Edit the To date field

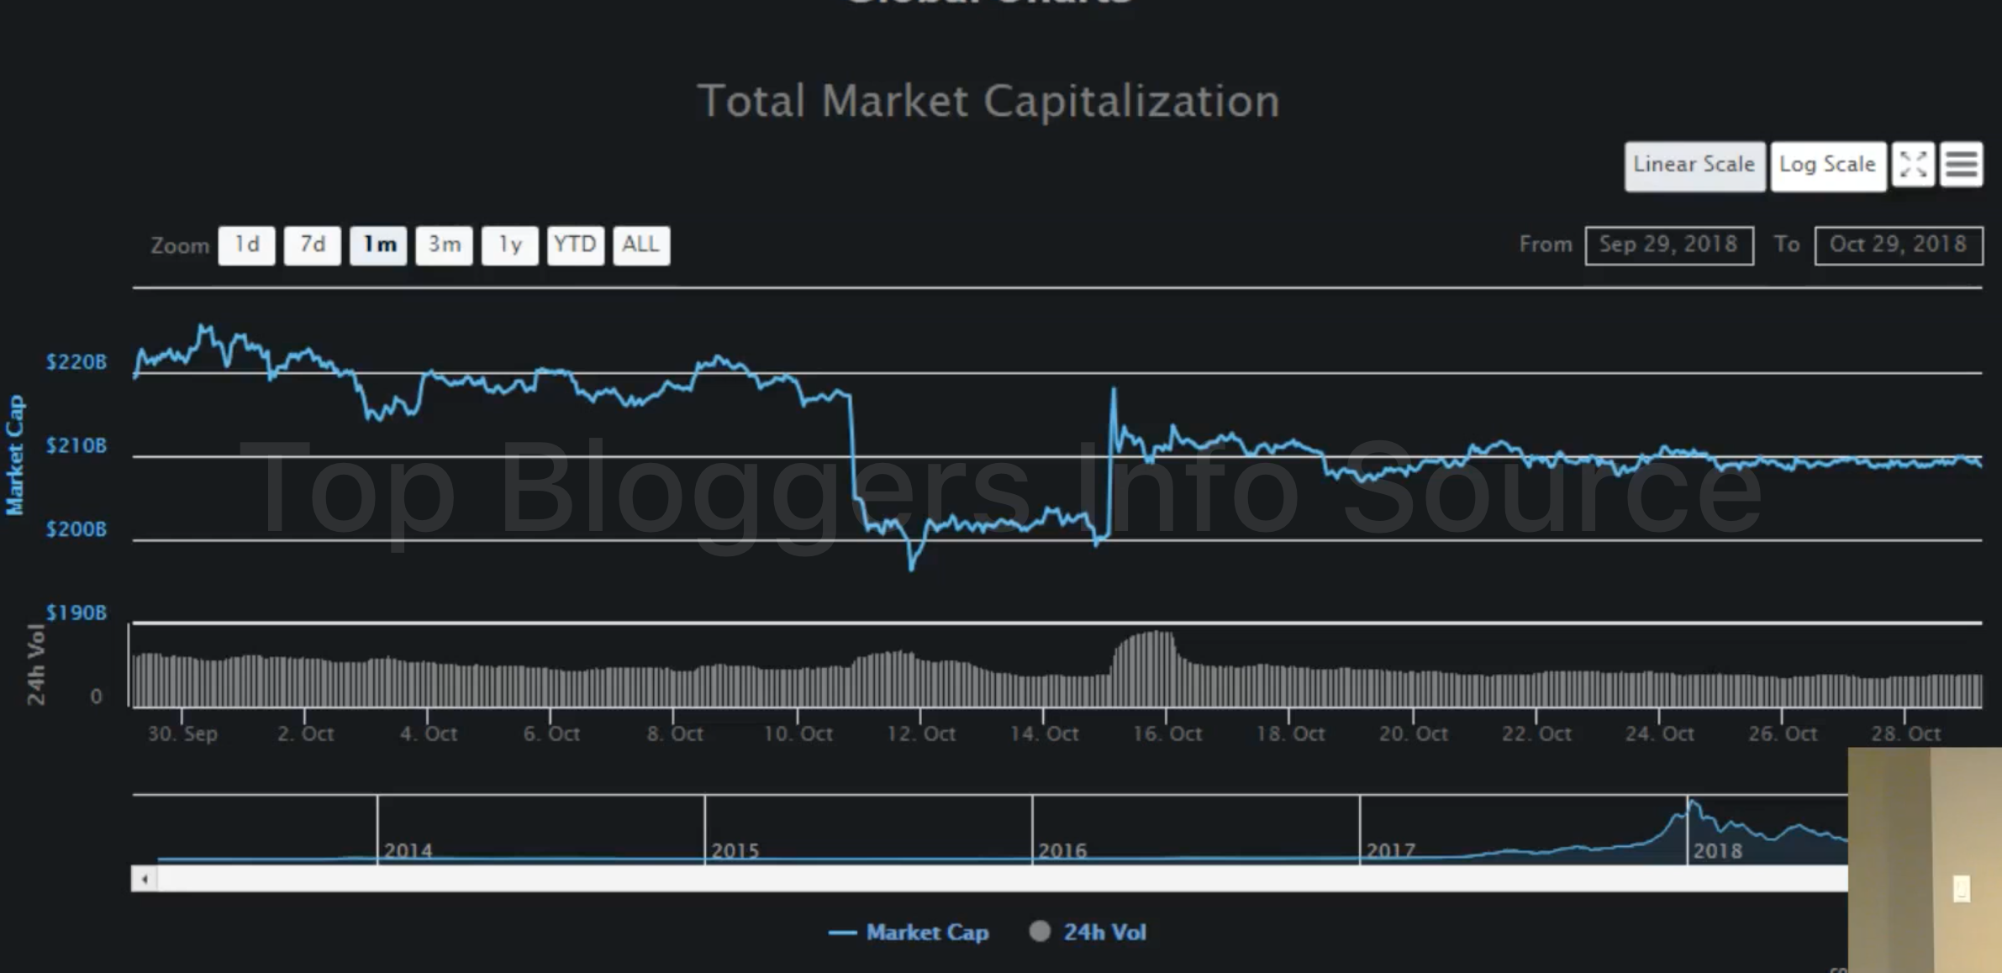tap(1898, 245)
